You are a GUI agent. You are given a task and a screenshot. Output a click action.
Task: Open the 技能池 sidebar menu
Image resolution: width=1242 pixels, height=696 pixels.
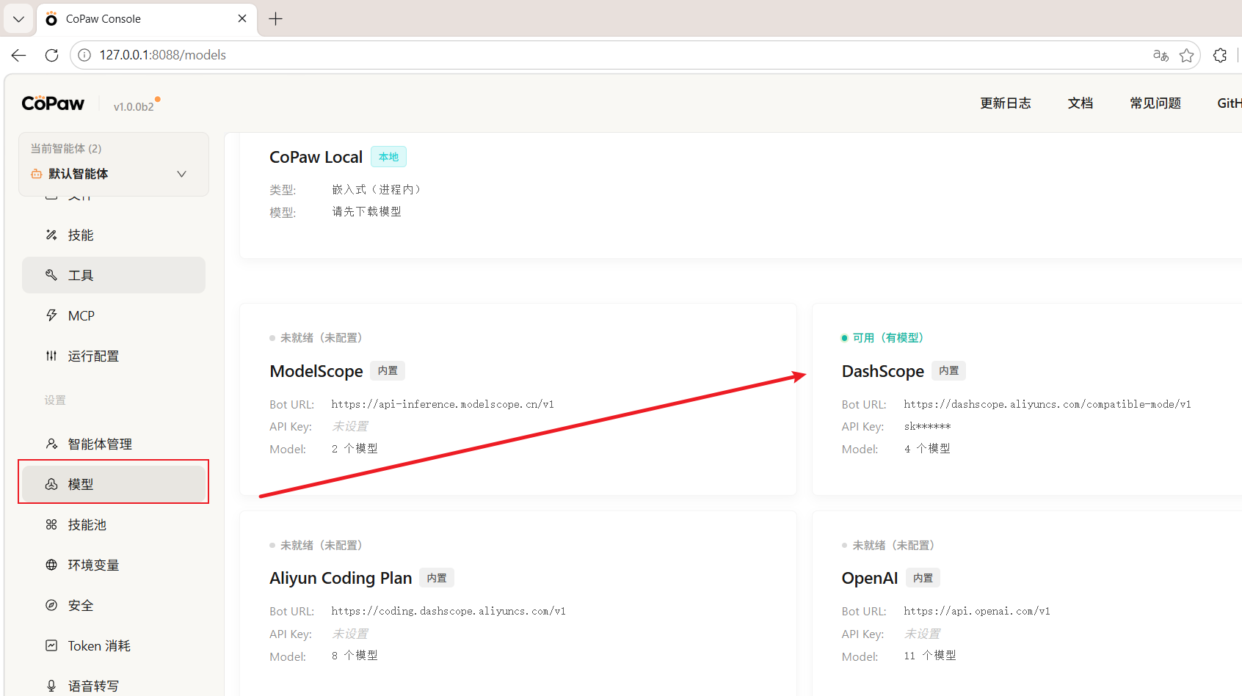(x=114, y=524)
